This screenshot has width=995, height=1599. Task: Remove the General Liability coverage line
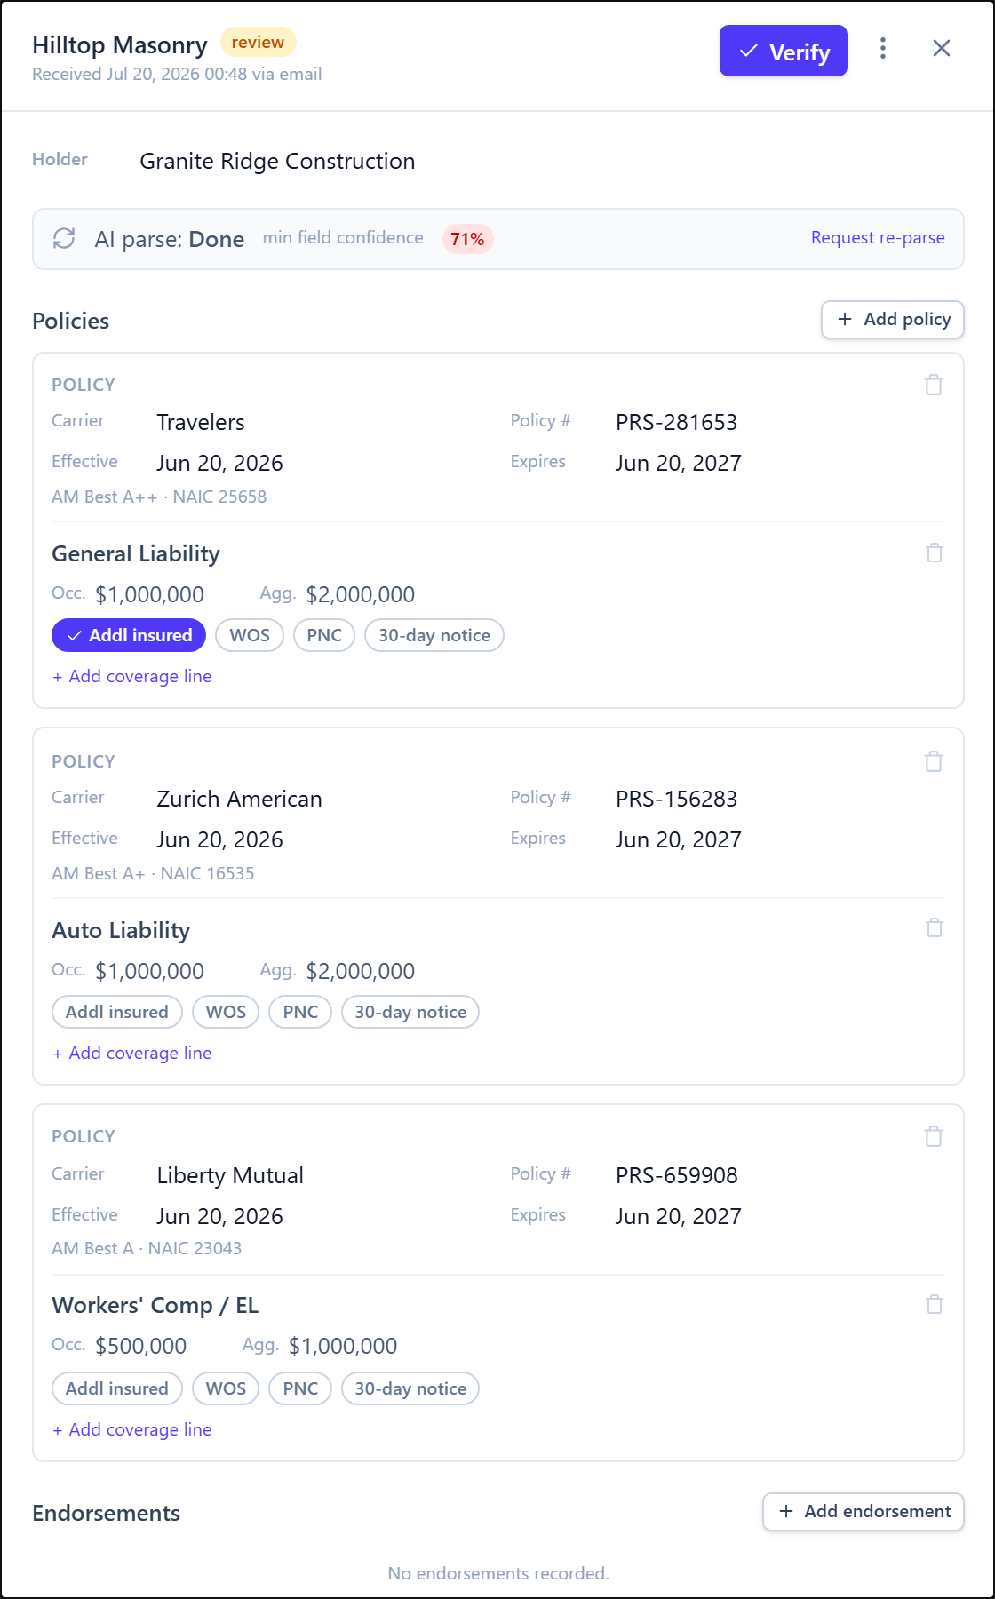(935, 553)
